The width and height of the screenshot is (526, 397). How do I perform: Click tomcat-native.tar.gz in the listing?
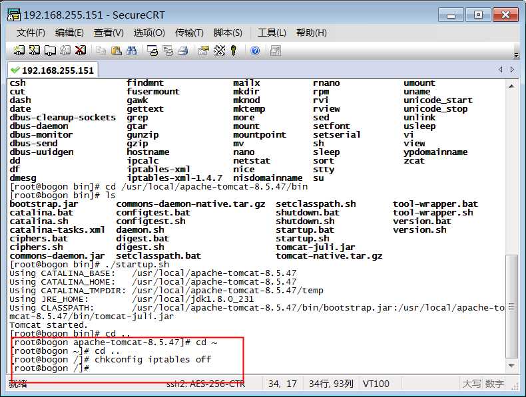click(x=329, y=256)
